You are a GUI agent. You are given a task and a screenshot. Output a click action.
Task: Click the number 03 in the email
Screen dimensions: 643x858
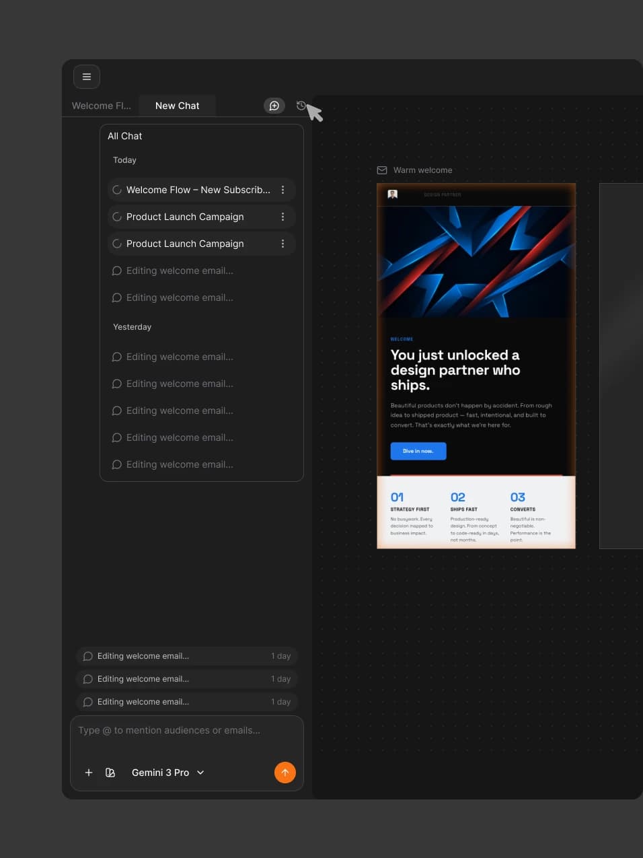click(x=518, y=497)
